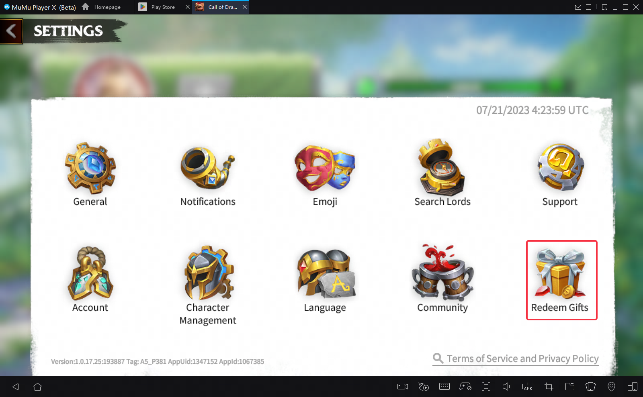Open the Support icon
This screenshot has height=397, width=643.
click(560, 167)
